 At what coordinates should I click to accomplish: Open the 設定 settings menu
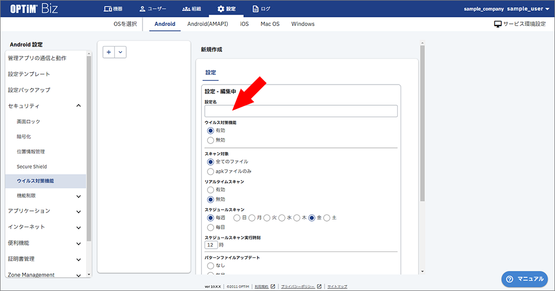(x=227, y=9)
